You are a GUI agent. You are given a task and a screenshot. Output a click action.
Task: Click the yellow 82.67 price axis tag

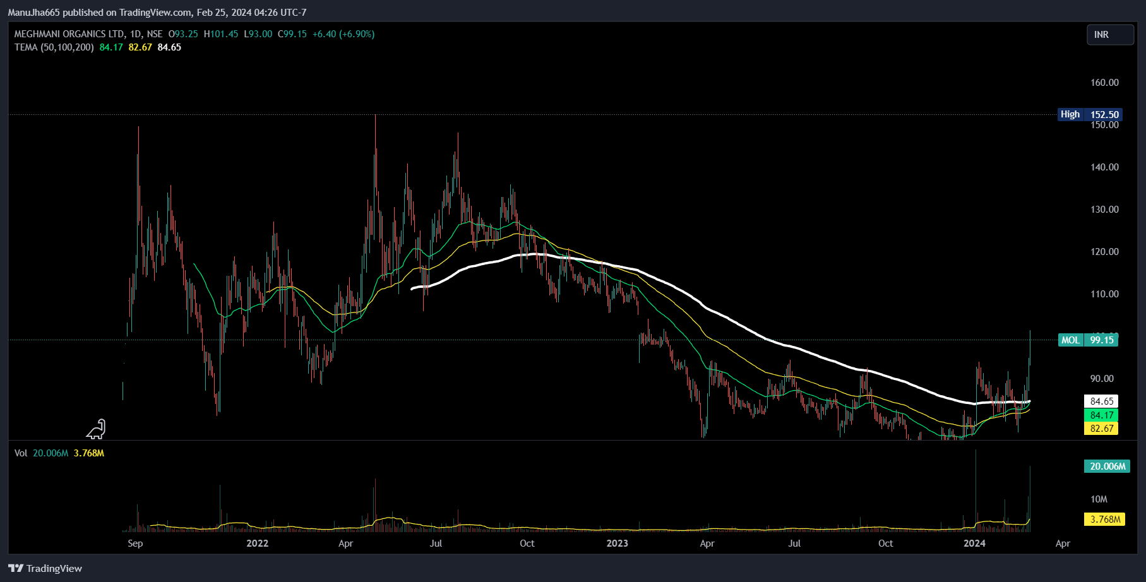click(1101, 429)
